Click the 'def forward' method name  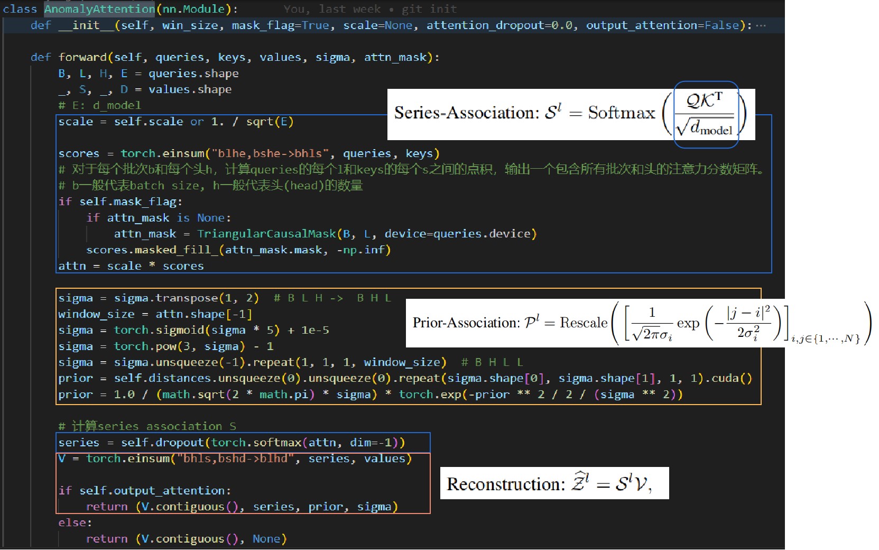[82, 57]
